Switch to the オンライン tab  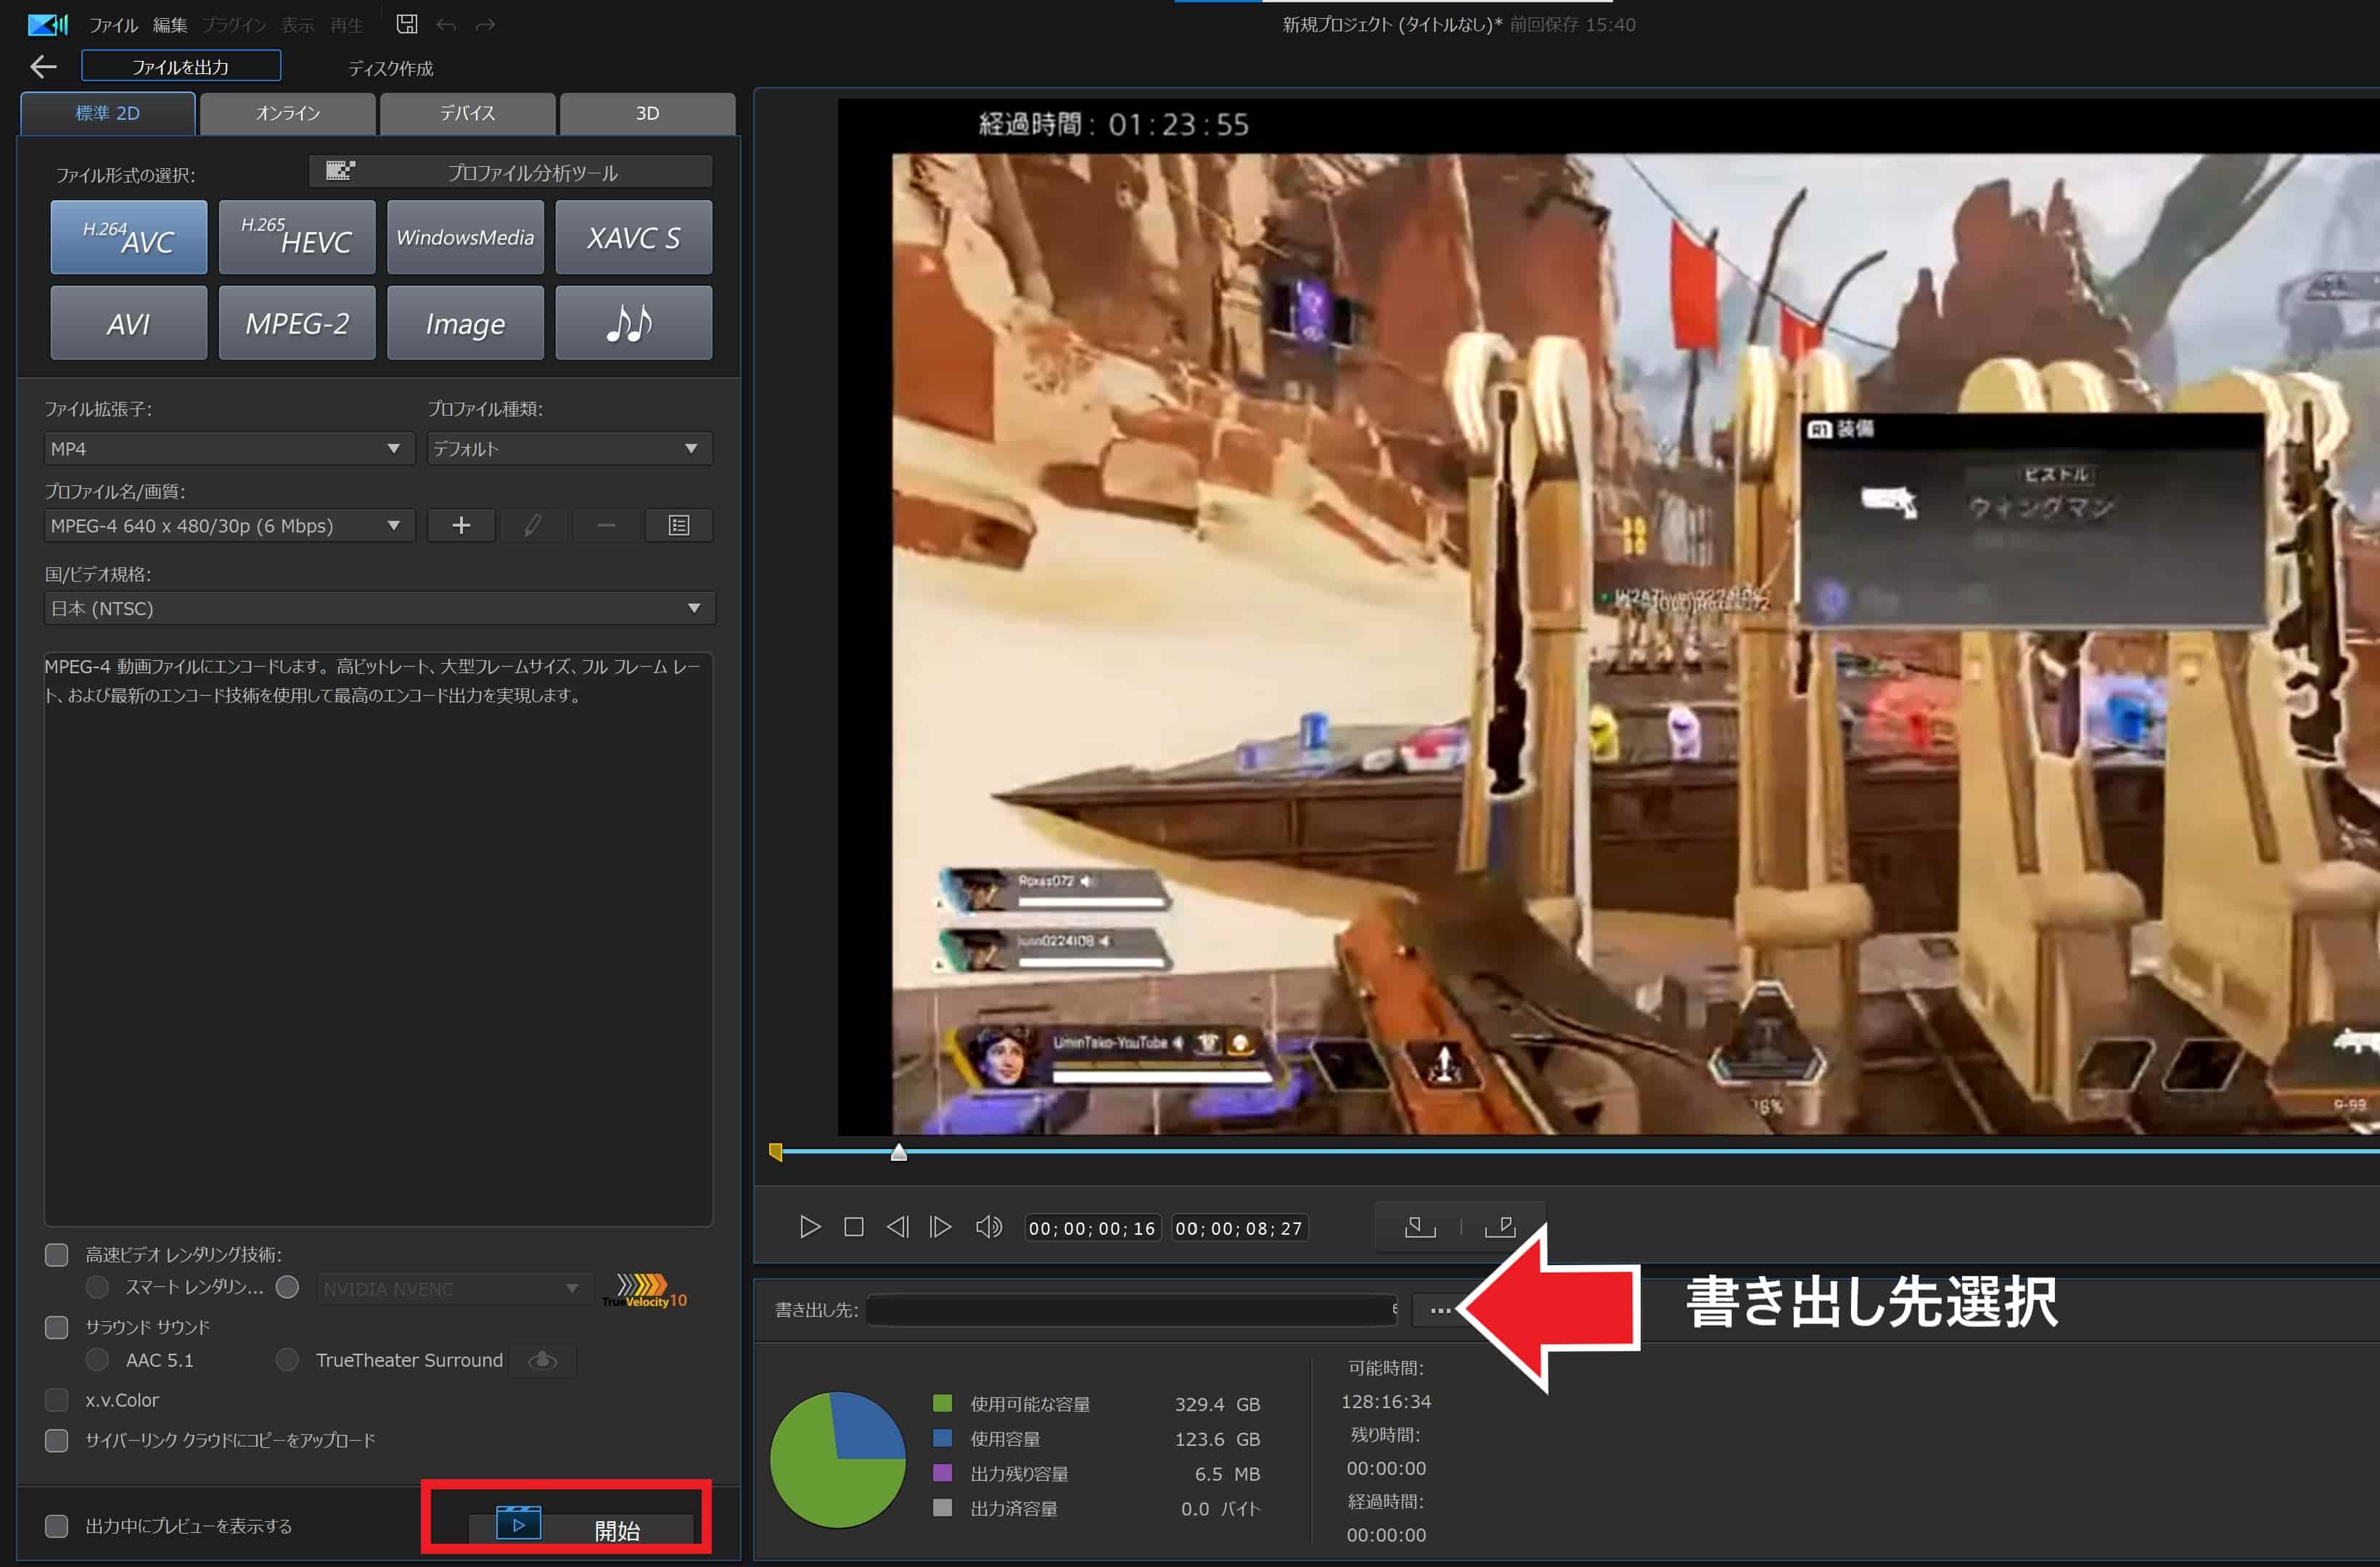tap(288, 113)
